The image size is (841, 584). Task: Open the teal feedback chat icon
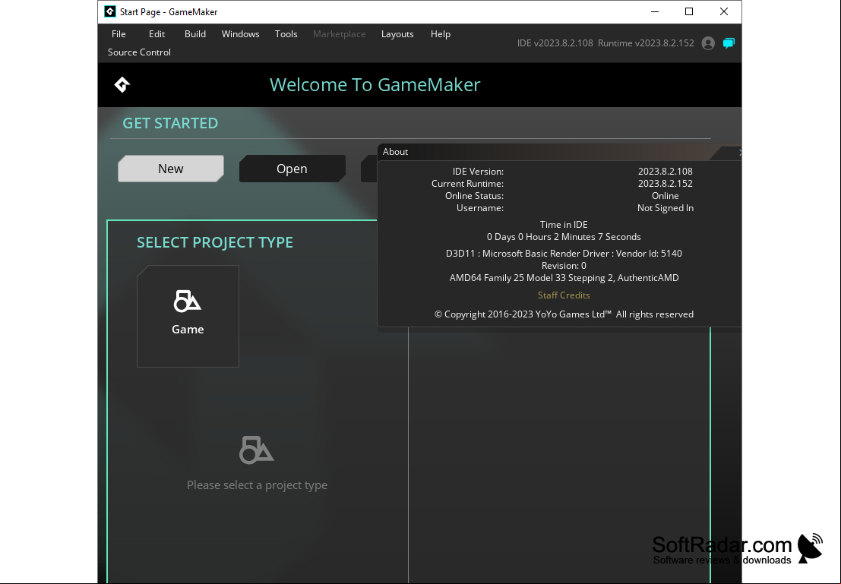pyautogui.click(x=729, y=43)
